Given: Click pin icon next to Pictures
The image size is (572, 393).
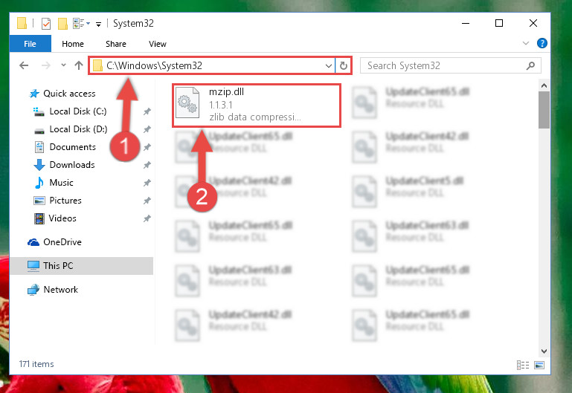Looking at the screenshot, I should (x=147, y=201).
